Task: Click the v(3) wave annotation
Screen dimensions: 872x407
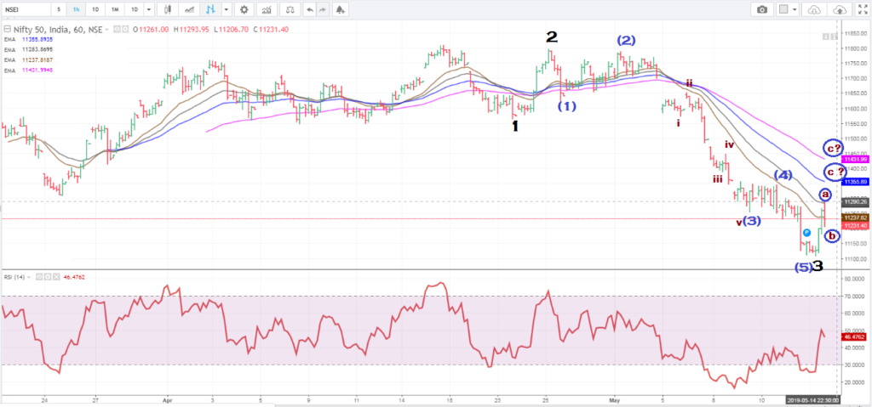Action: [x=749, y=222]
